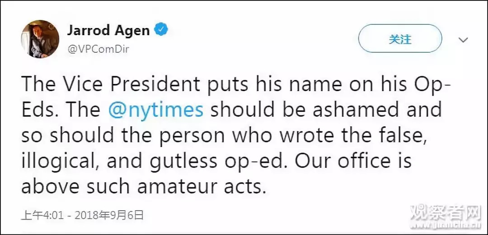Click the phrase "Our office is"
The height and width of the screenshot is (235, 488).
point(354,161)
